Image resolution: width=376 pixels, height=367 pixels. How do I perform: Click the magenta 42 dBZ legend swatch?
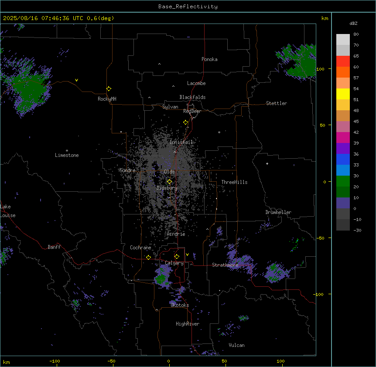click(343, 137)
